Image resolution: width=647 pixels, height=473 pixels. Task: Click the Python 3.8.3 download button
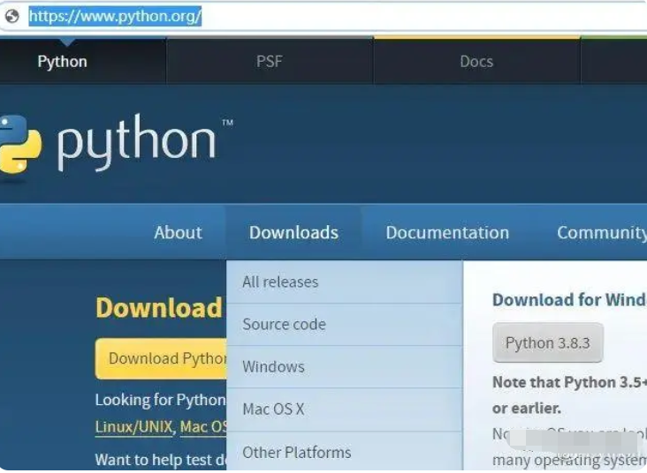[548, 342]
